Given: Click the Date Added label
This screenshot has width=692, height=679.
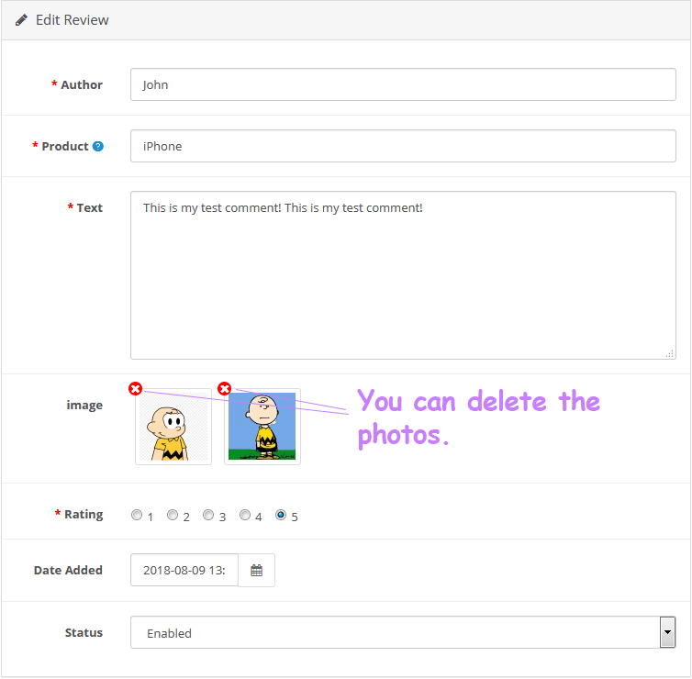Looking at the screenshot, I should (68, 571).
